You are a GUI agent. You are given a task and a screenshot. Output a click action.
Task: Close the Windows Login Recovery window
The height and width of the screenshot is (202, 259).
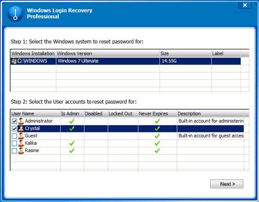pyautogui.click(x=245, y=5)
